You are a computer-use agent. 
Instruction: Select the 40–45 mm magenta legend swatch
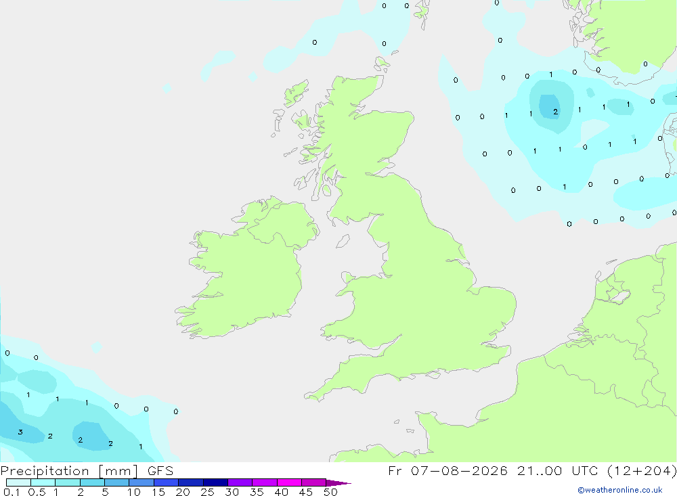289,482
